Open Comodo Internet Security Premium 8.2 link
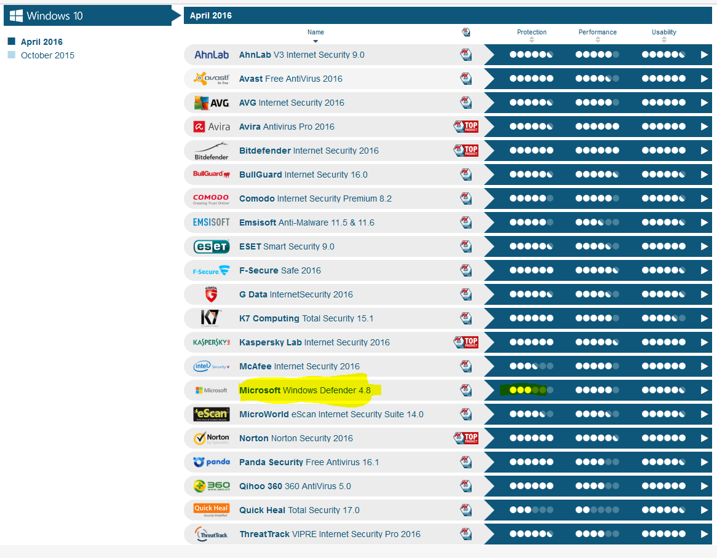The height and width of the screenshot is (558, 717). click(x=315, y=198)
